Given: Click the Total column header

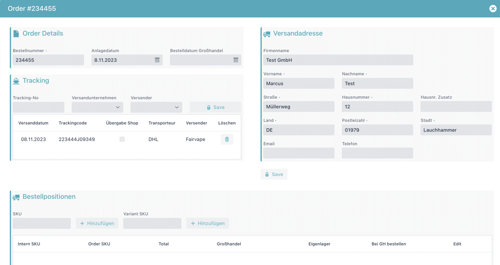Looking at the screenshot, I should click(163, 244).
